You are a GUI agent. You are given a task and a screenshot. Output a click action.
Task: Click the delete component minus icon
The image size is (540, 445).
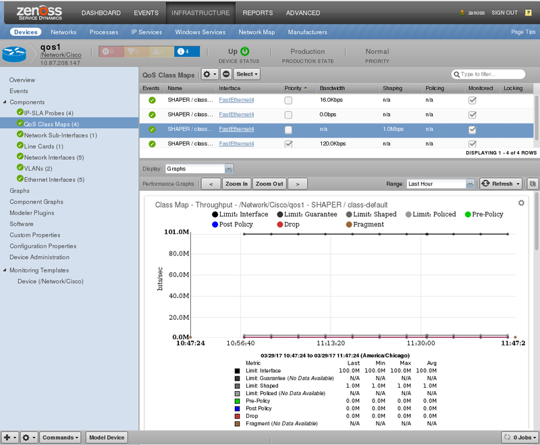coord(226,74)
